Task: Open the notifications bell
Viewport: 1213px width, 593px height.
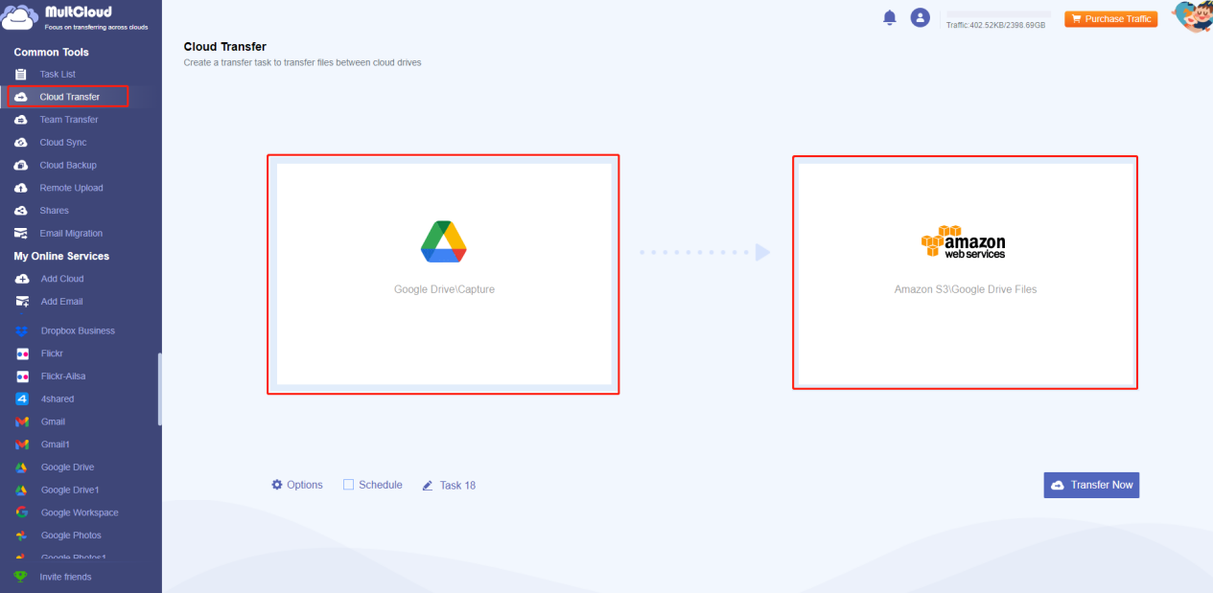Action: 890,17
